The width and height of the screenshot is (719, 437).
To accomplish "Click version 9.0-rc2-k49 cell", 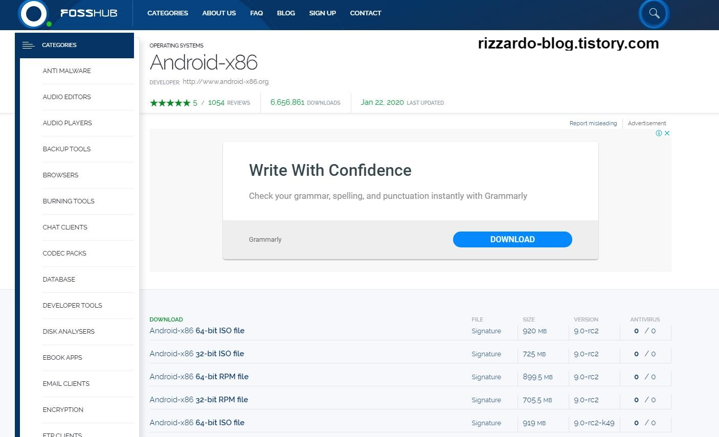I will coord(594,423).
